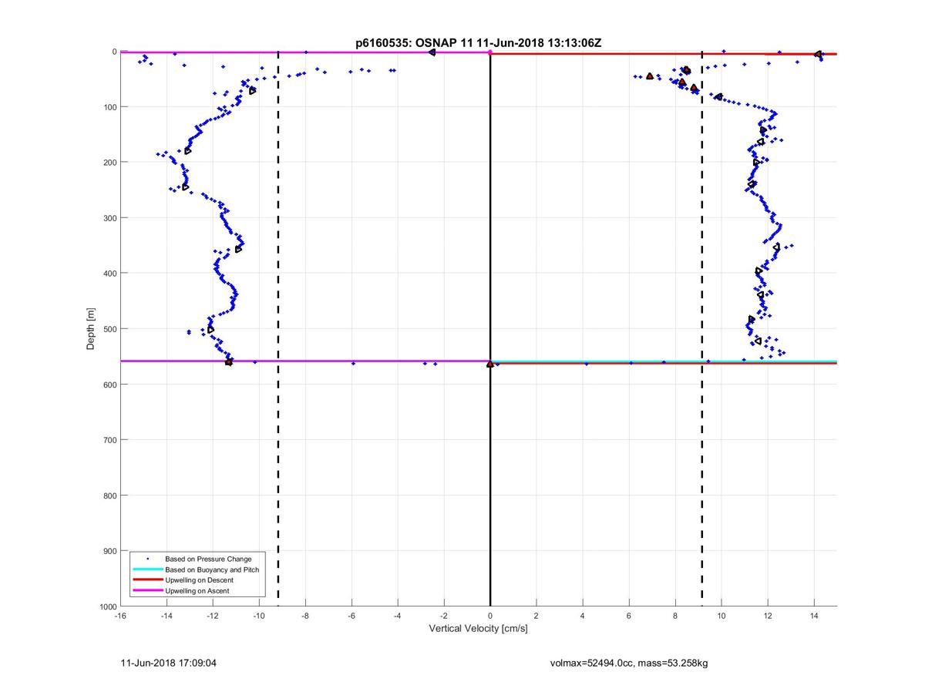Select legend entry 'Upwelling on Ascent'

[197, 590]
